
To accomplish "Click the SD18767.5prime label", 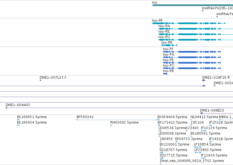I will point(173,150).
